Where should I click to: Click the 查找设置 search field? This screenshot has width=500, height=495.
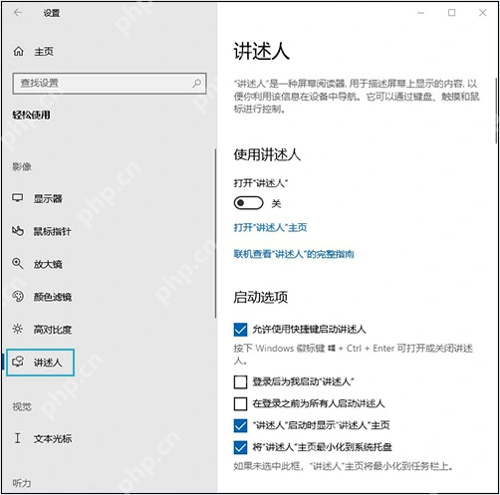coord(110,84)
